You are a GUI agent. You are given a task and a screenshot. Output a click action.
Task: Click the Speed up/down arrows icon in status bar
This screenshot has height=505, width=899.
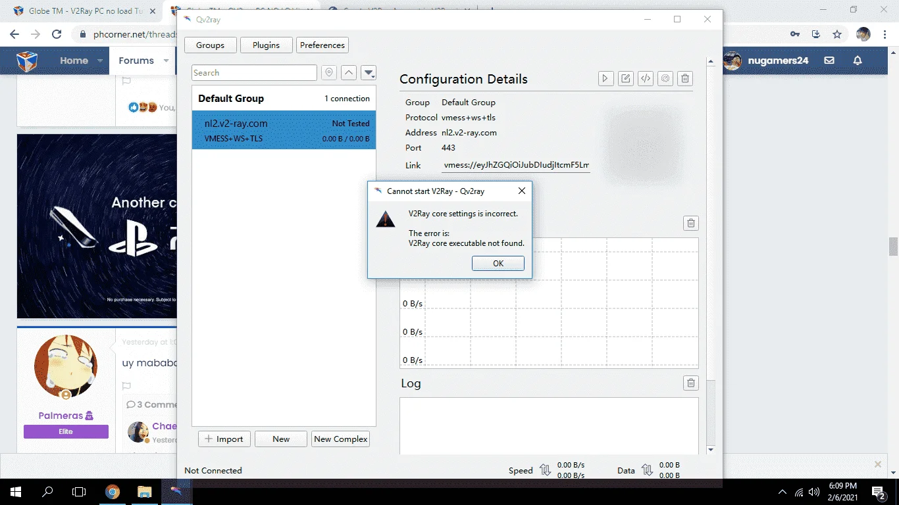pyautogui.click(x=545, y=470)
